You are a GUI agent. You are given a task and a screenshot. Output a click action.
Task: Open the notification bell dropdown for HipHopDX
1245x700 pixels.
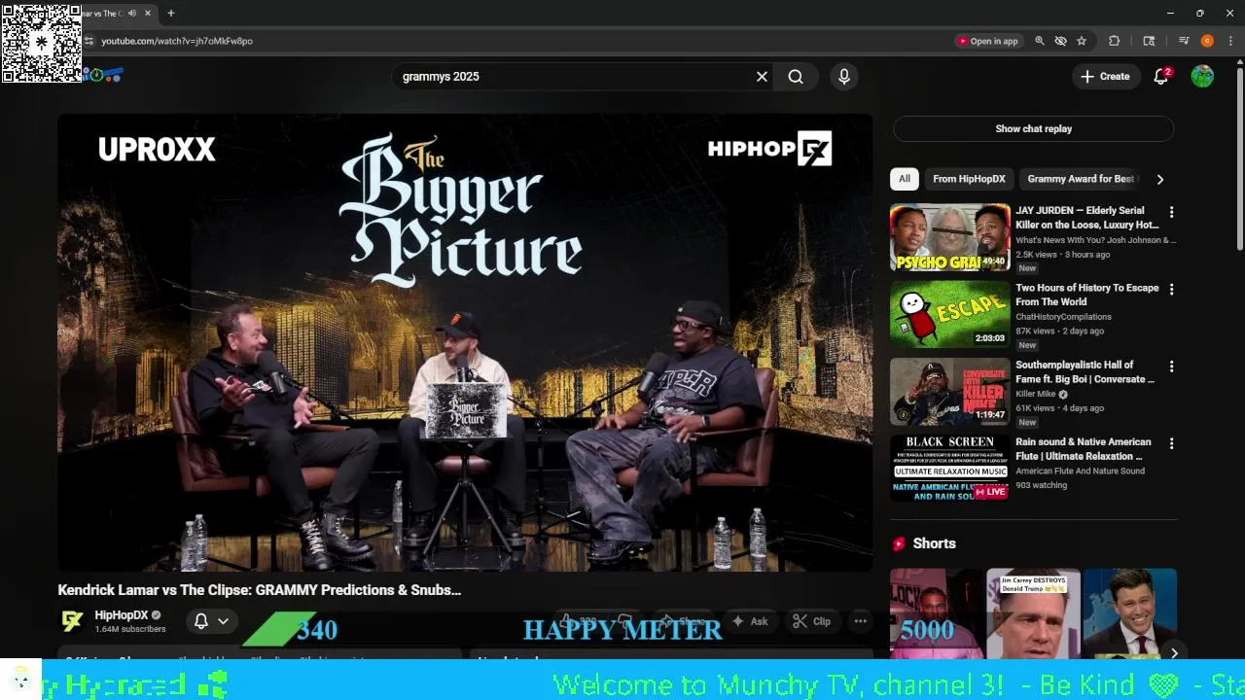[211, 621]
